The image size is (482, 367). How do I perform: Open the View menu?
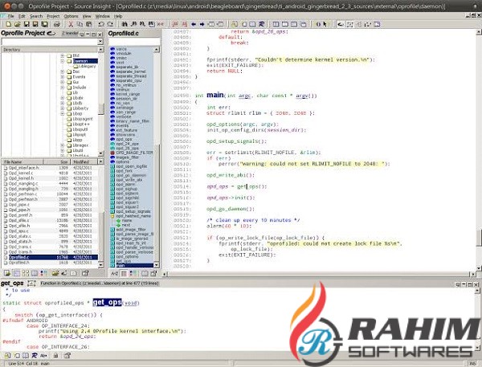(x=87, y=16)
